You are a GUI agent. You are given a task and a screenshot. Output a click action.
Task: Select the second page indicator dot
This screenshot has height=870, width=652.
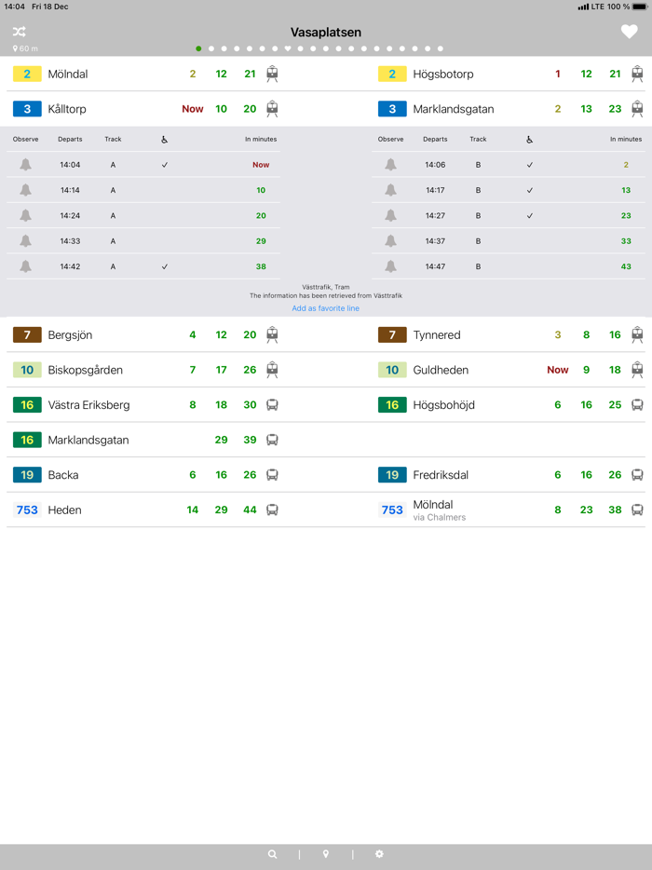tap(211, 48)
